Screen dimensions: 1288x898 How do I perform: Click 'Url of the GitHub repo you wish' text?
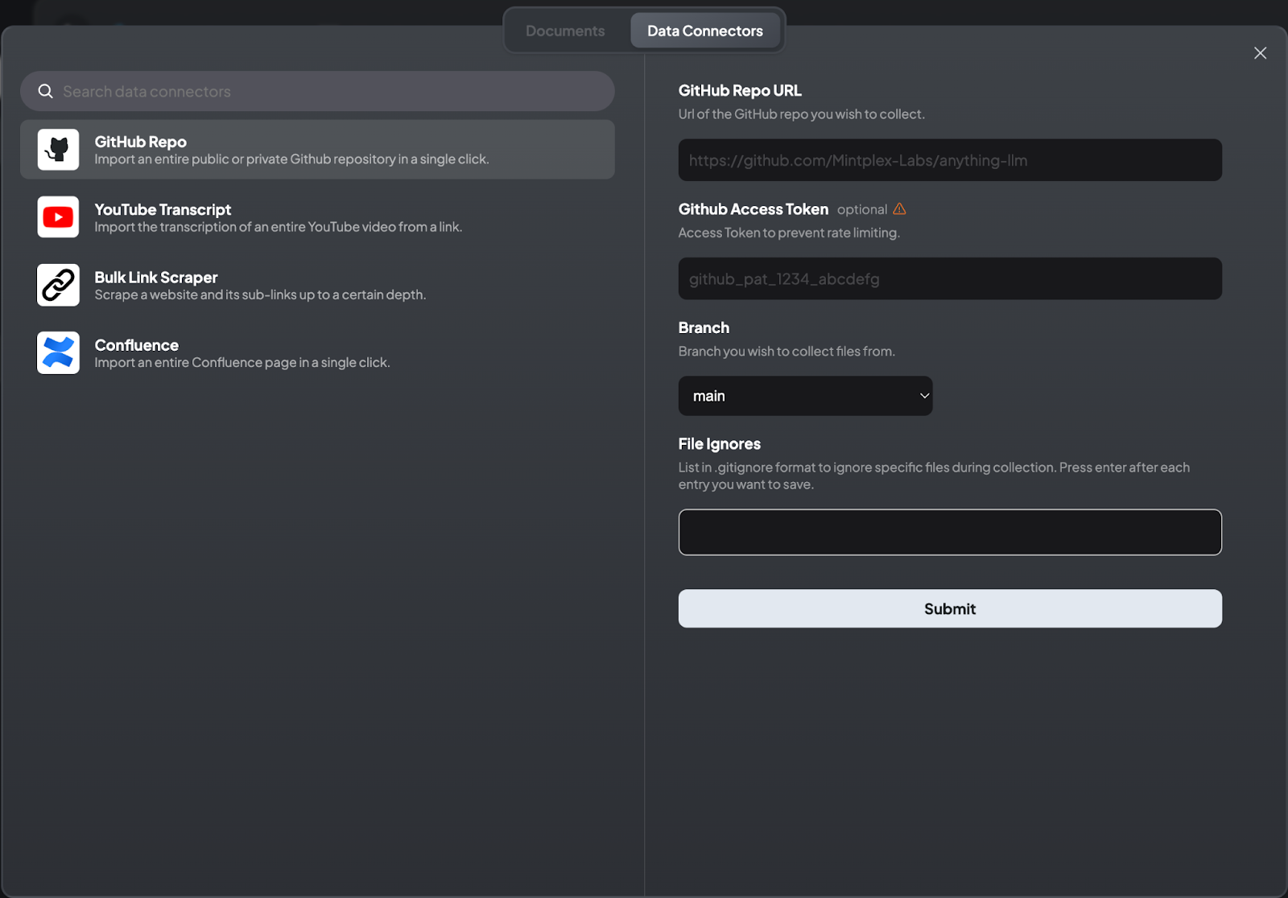[x=802, y=113]
